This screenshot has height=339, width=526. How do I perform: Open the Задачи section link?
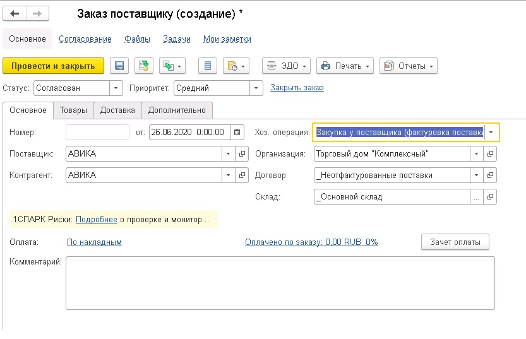click(x=177, y=39)
